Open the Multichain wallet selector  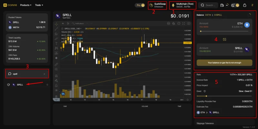click(x=183, y=5)
